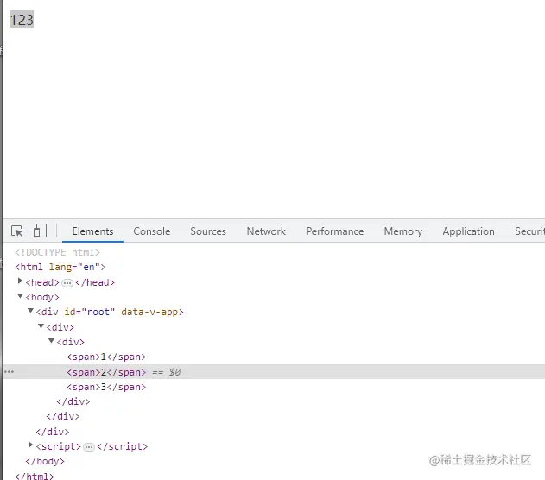The width and height of the screenshot is (545, 480).
Task: Collapse the body element arrow
Action: [20, 296]
